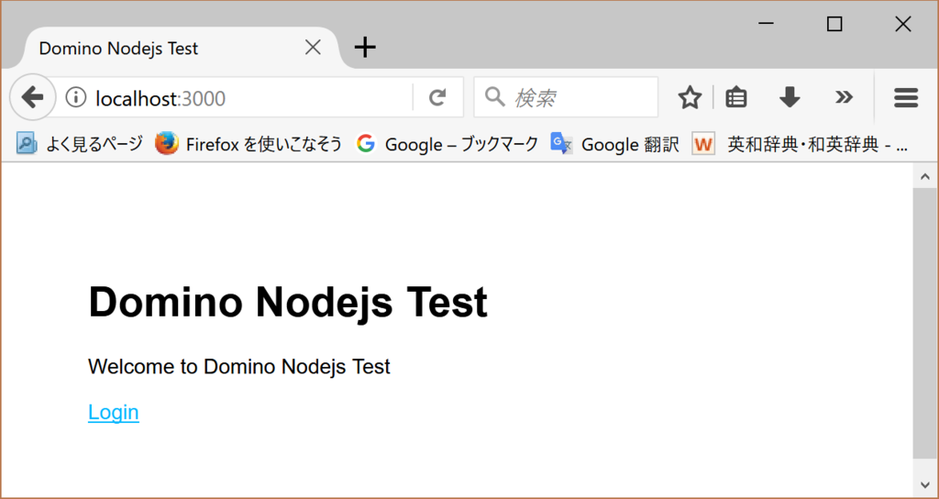Expand the toolbar overflow chevron
Image resolution: width=939 pixels, height=499 pixels.
point(844,97)
